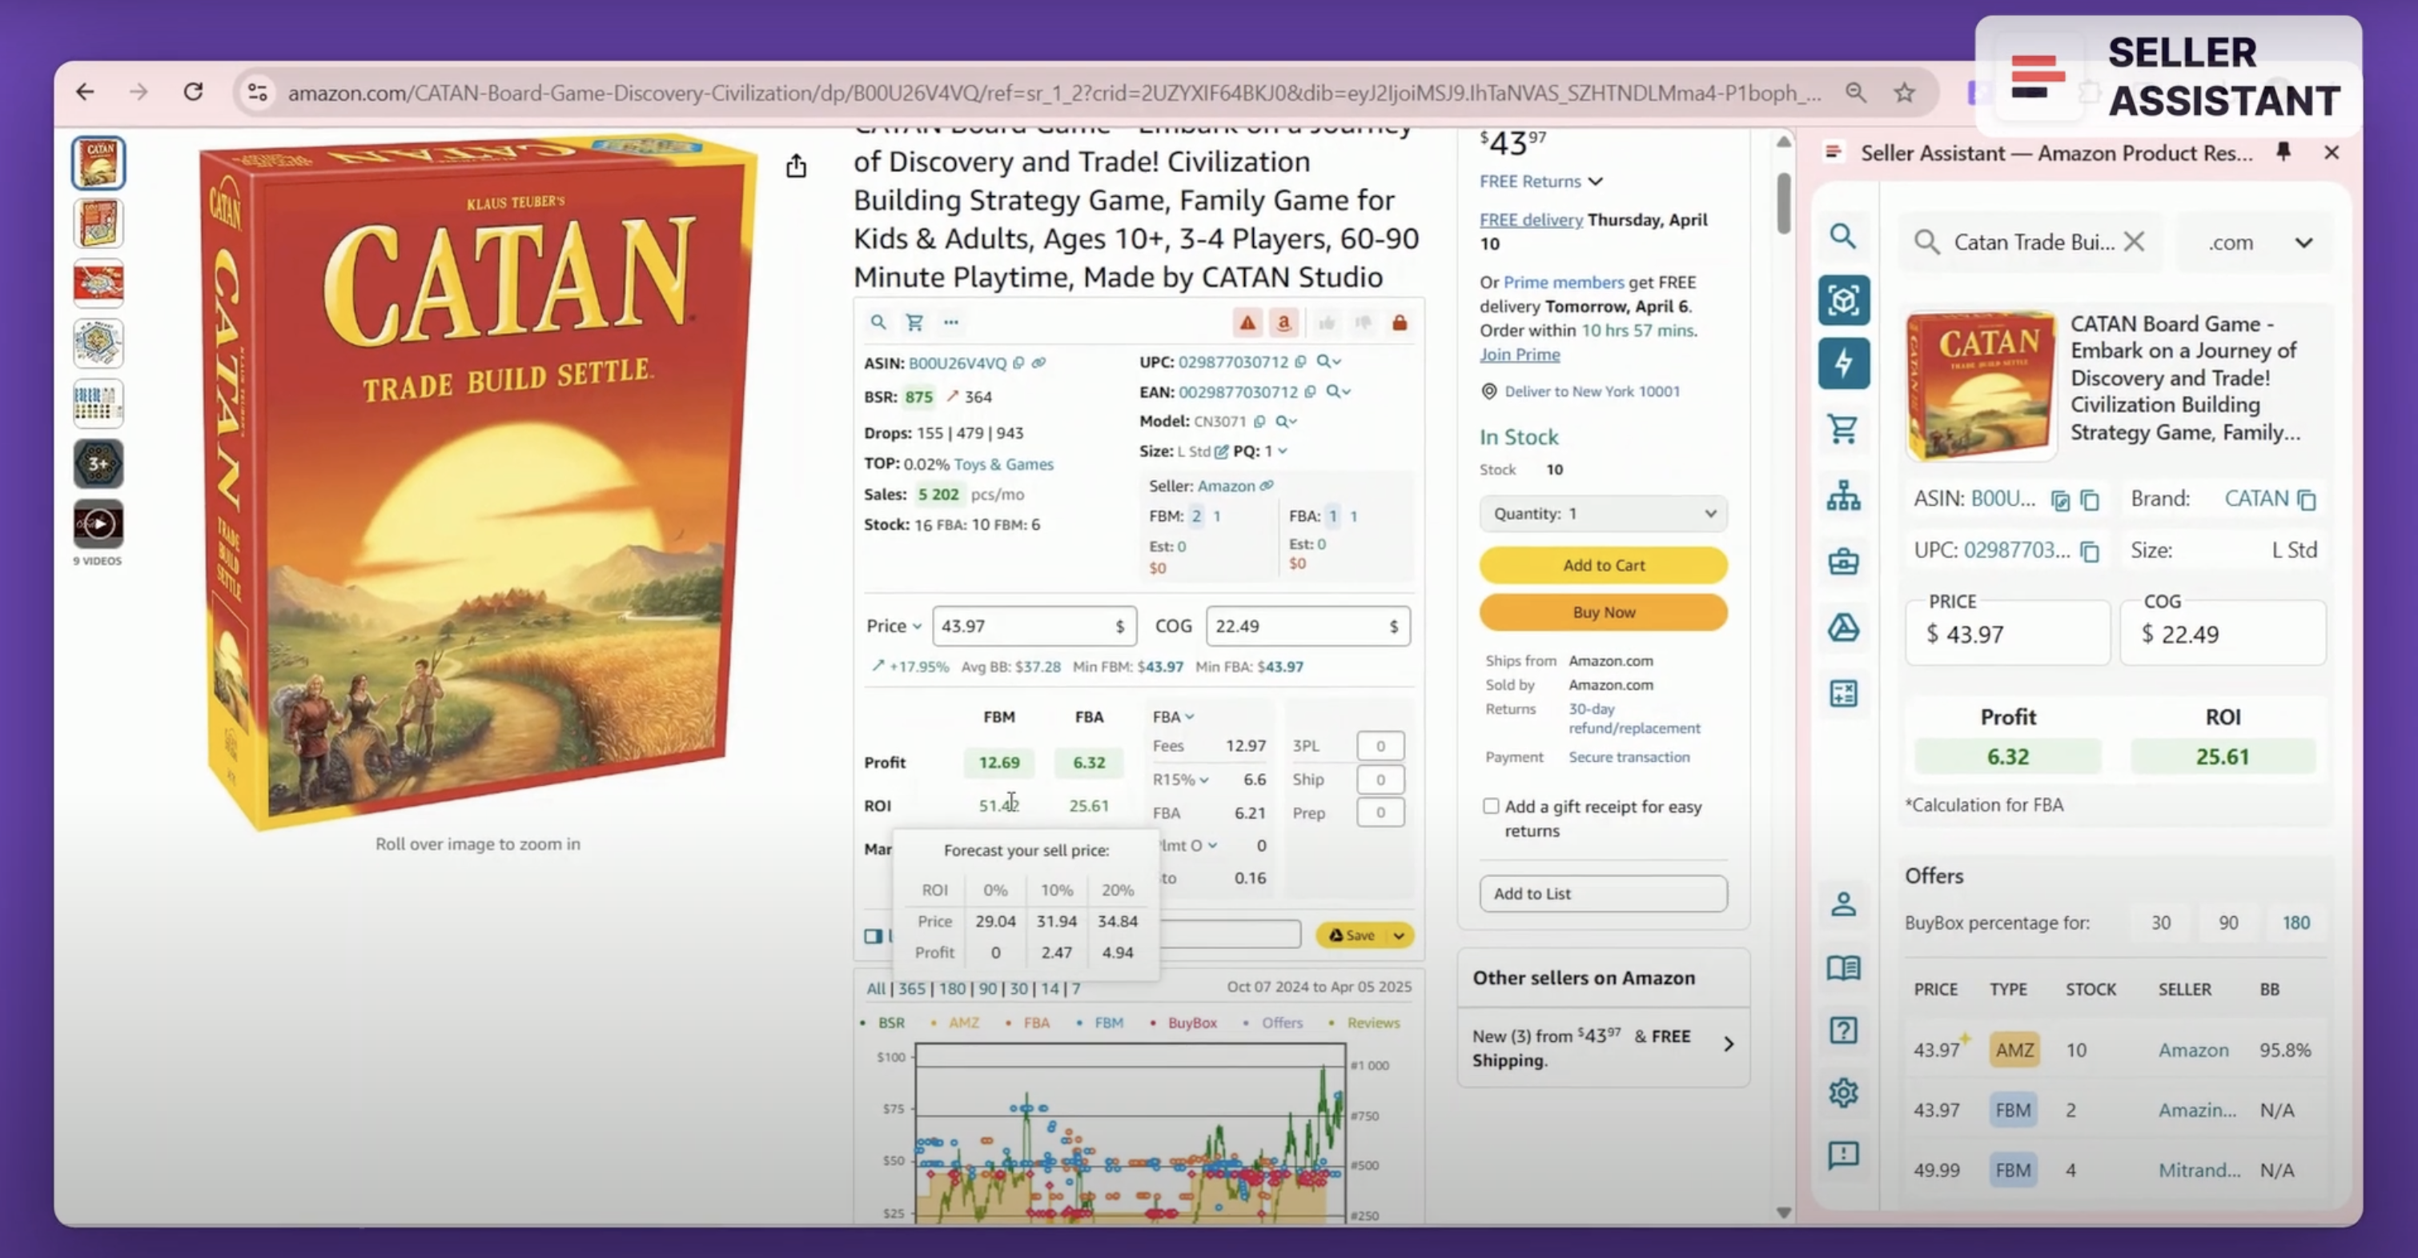Expand the Save button dropdown arrow
2418x1258 pixels.
(x=1399, y=935)
